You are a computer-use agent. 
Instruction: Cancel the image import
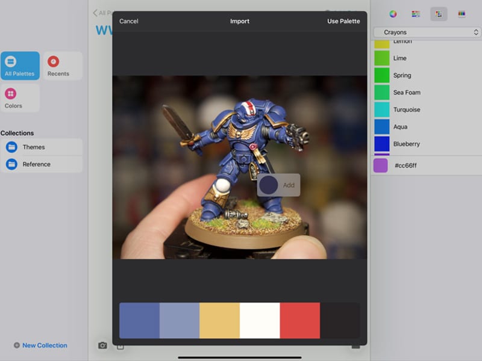tap(129, 21)
